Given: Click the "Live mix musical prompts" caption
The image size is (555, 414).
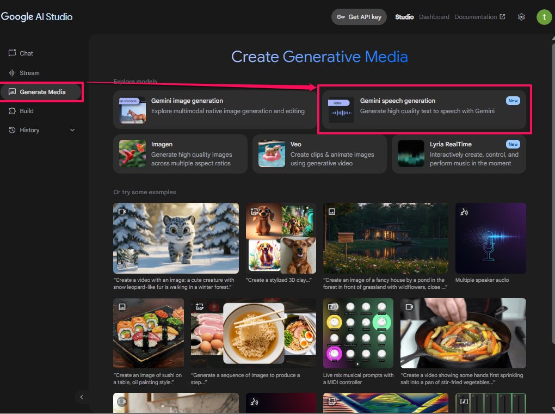Looking at the screenshot, I should tap(358, 379).
